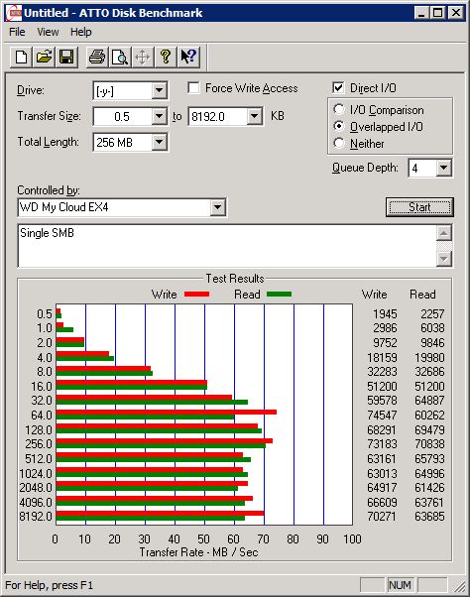
Task: Click the yellow question mark About icon
Action: pos(166,58)
